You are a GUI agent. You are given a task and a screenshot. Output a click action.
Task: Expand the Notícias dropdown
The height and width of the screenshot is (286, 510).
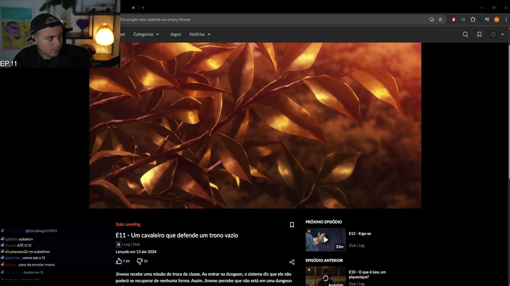point(200,34)
